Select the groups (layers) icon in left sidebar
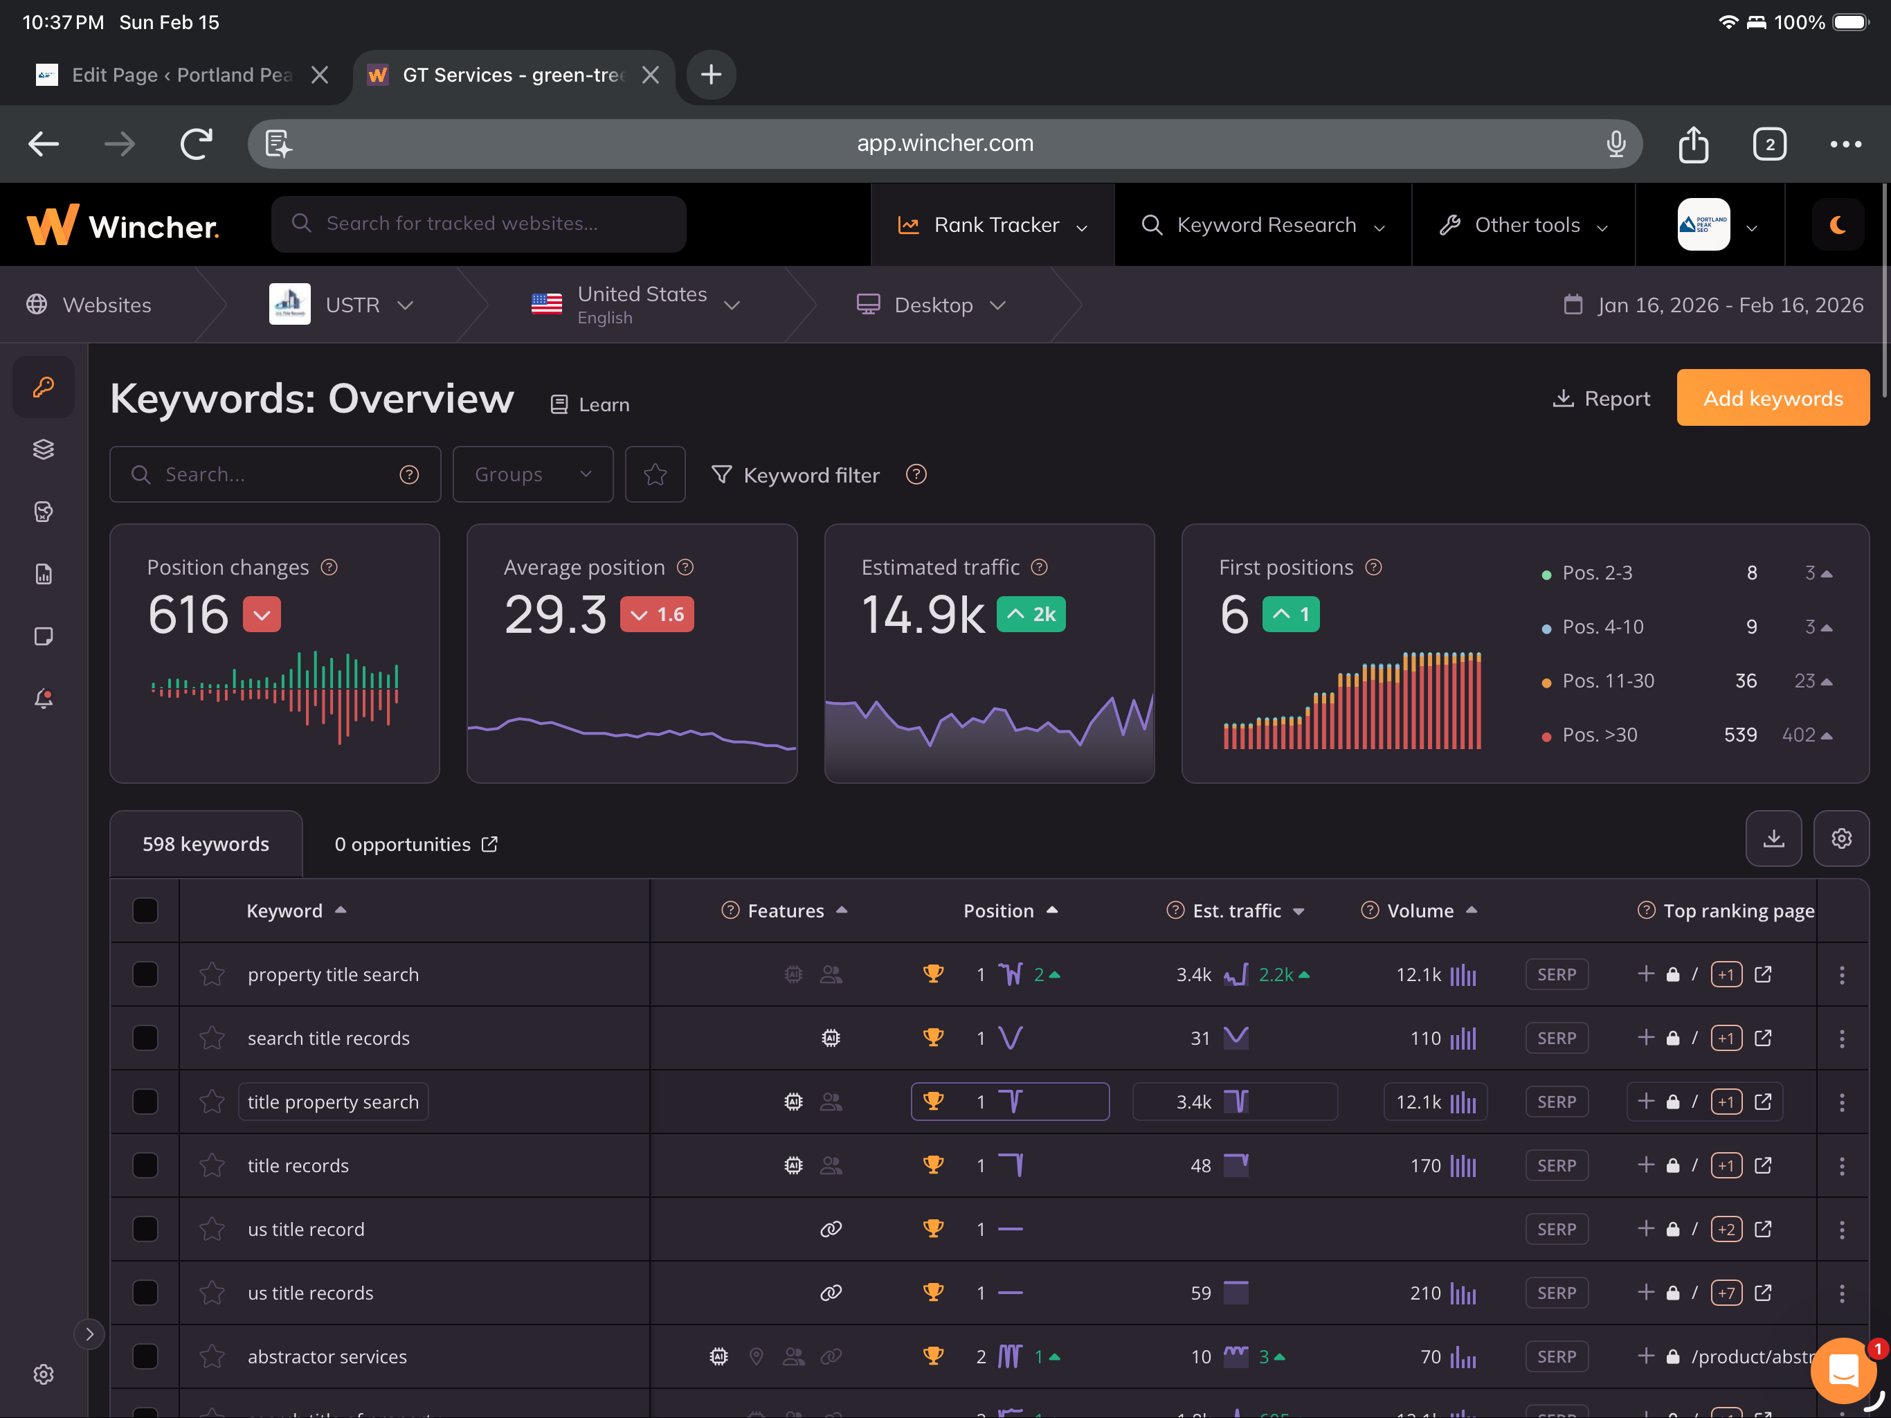 pyautogui.click(x=43, y=449)
